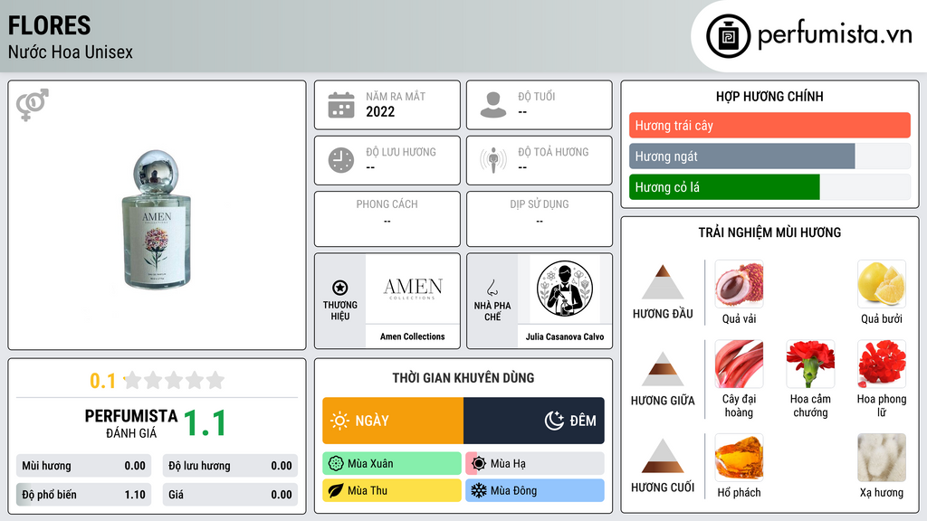927x521 pixels.
Task: Click the person icon beside Độ tuổi
Action: point(493,105)
